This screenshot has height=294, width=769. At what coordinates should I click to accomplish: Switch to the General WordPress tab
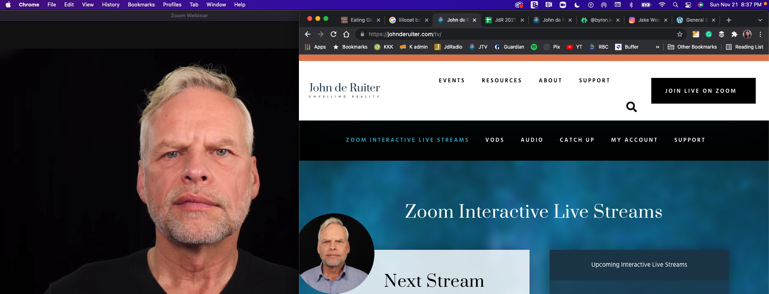(696, 20)
